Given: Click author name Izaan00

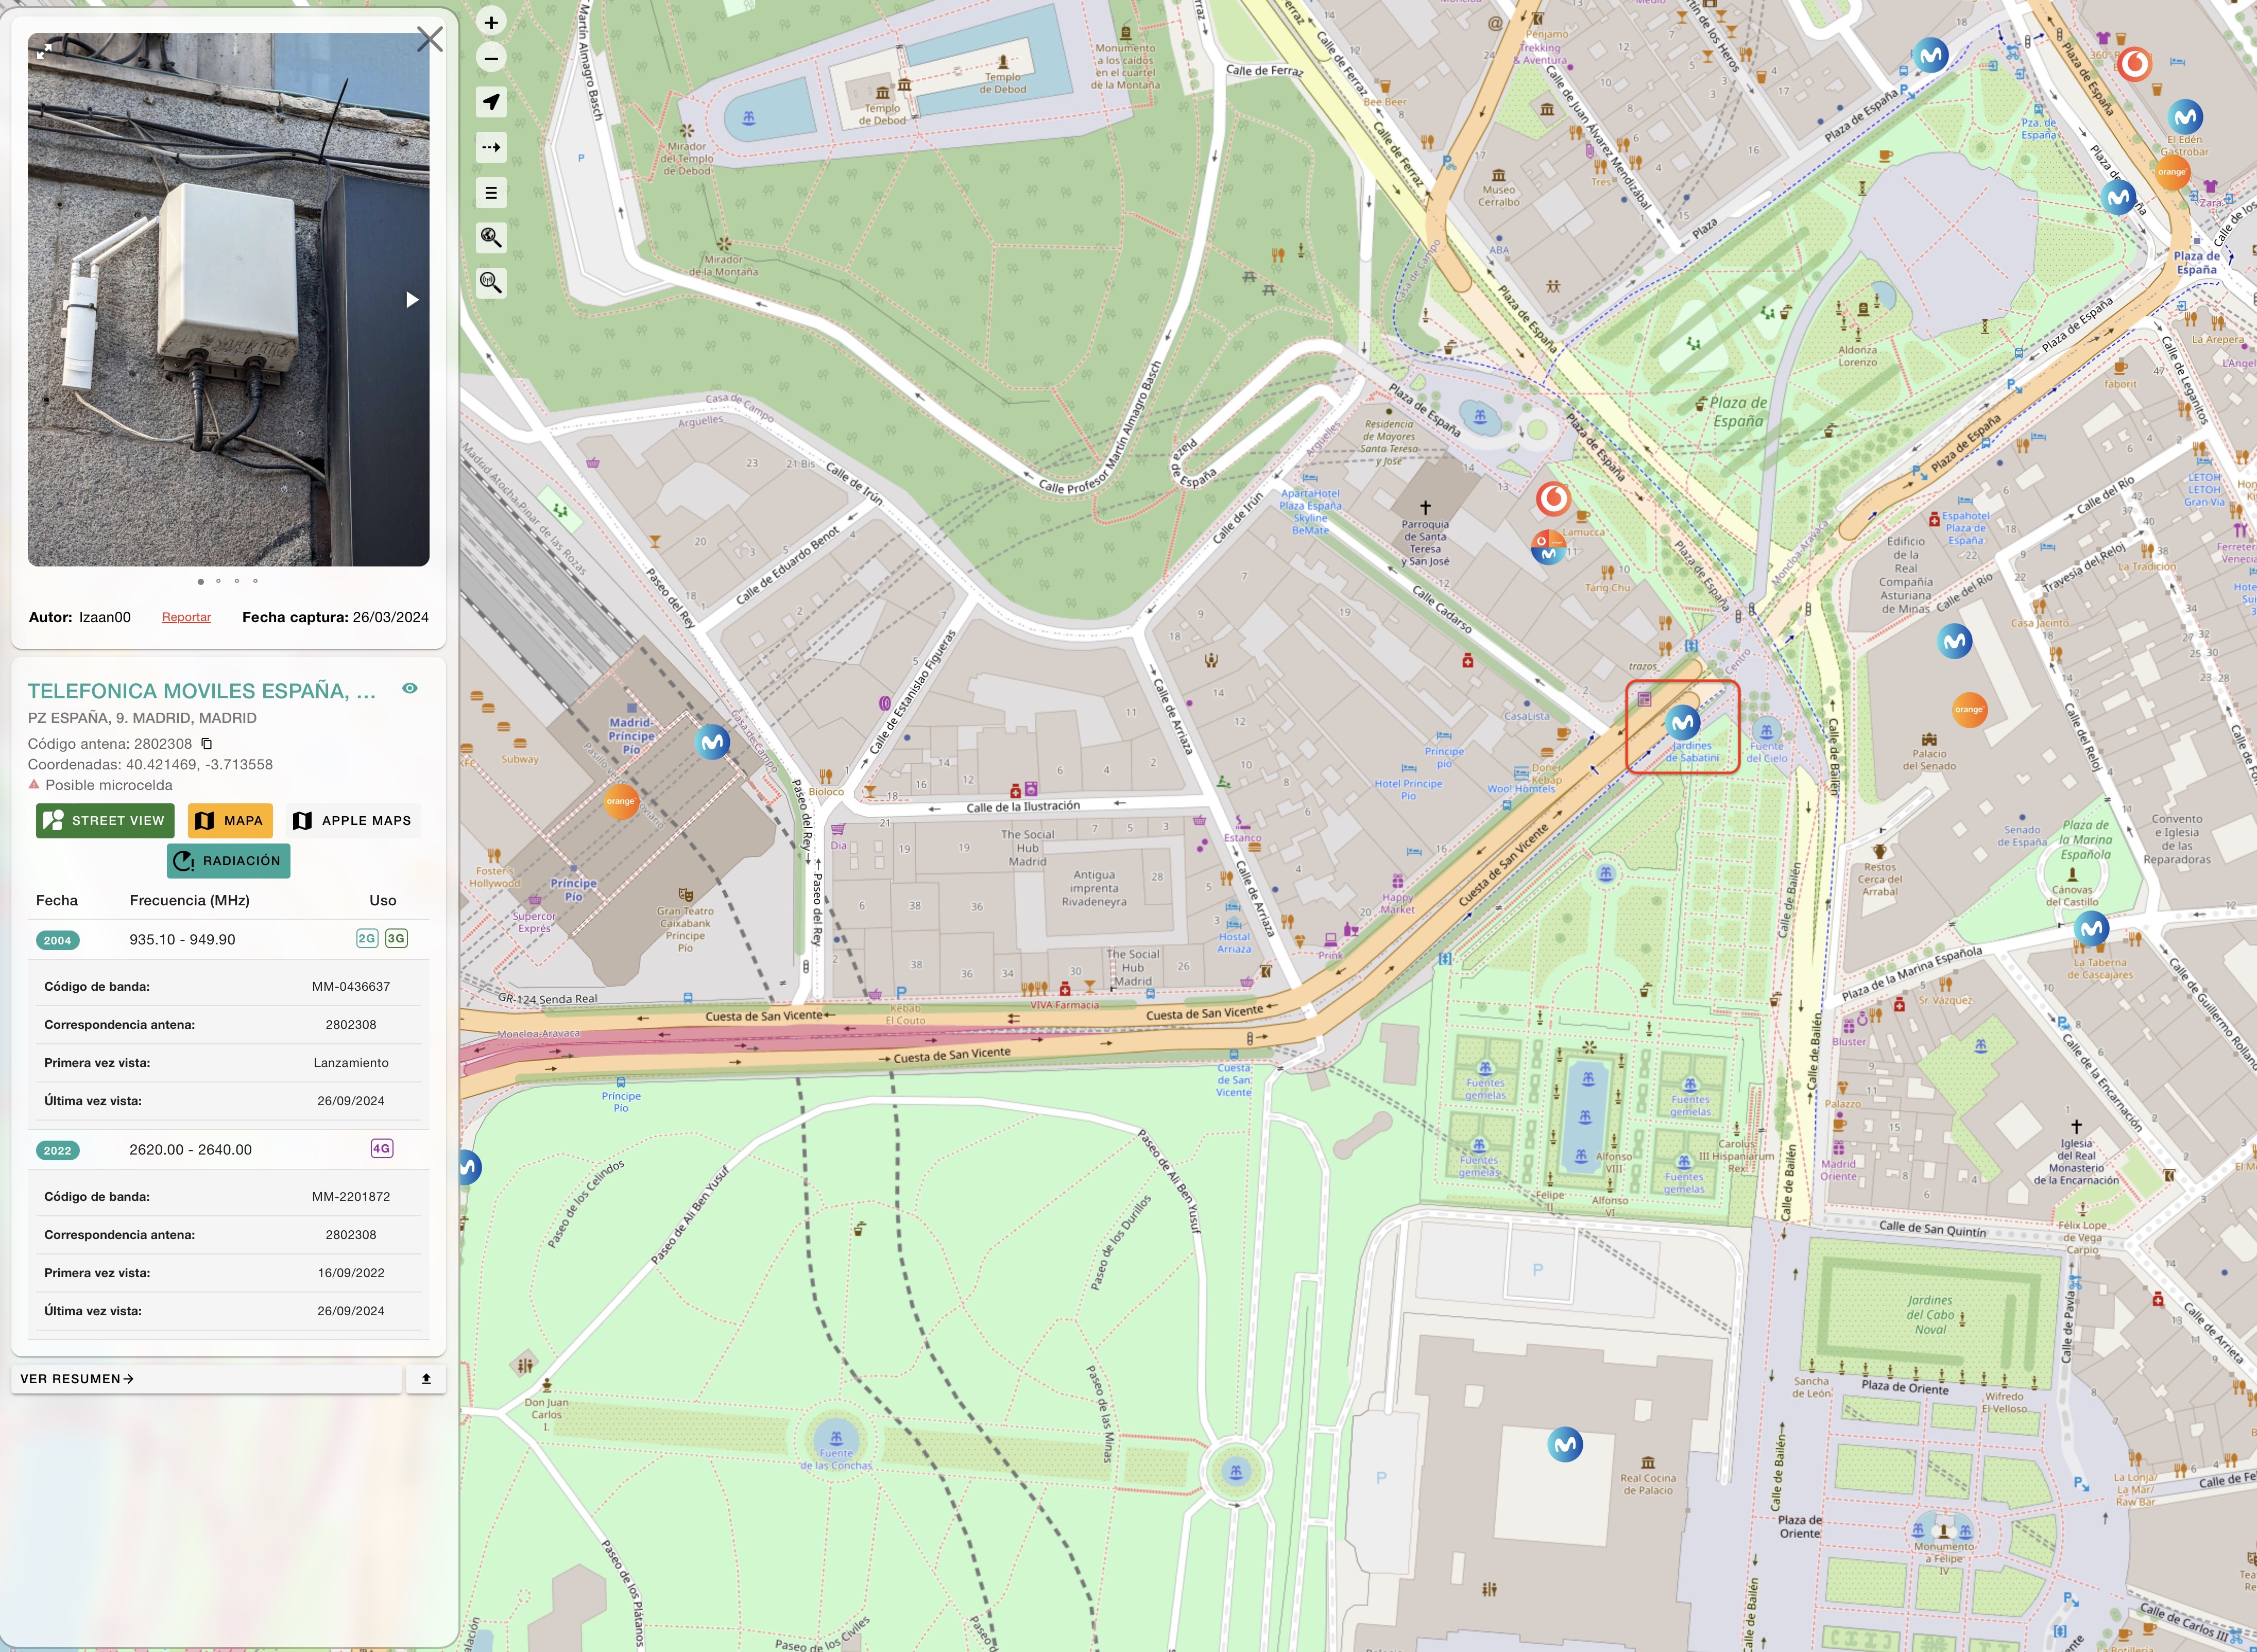Looking at the screenshot, I should coord(105,617).
